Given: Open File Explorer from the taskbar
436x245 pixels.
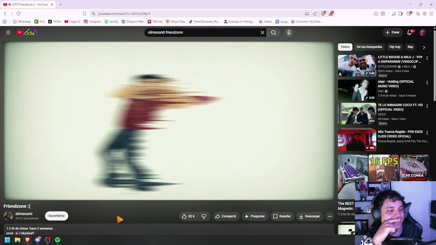Looking at the screenshot, I should point(17,240).
